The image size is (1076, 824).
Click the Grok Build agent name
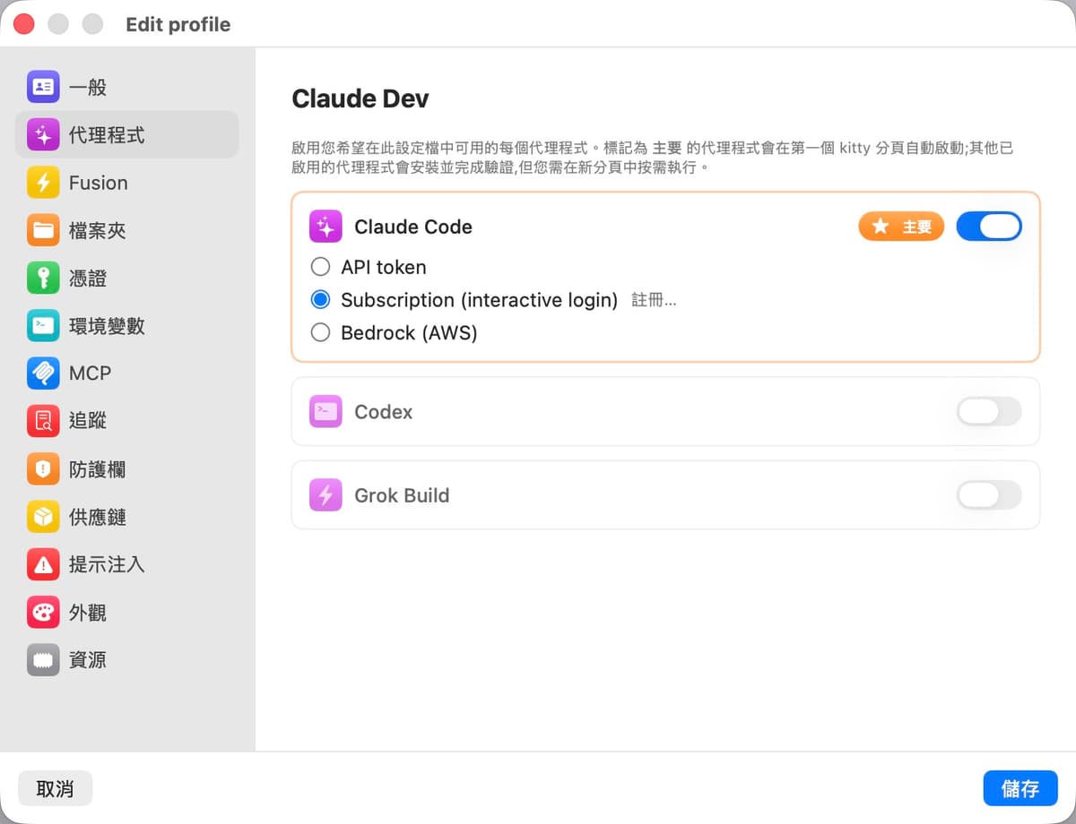[402, 495]
